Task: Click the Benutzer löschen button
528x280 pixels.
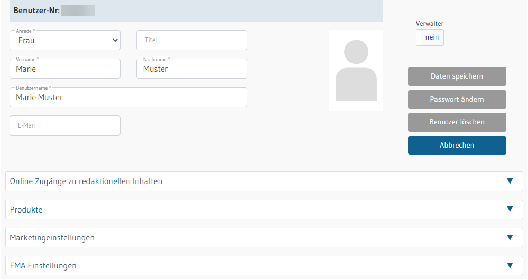Action: point(457,122)
